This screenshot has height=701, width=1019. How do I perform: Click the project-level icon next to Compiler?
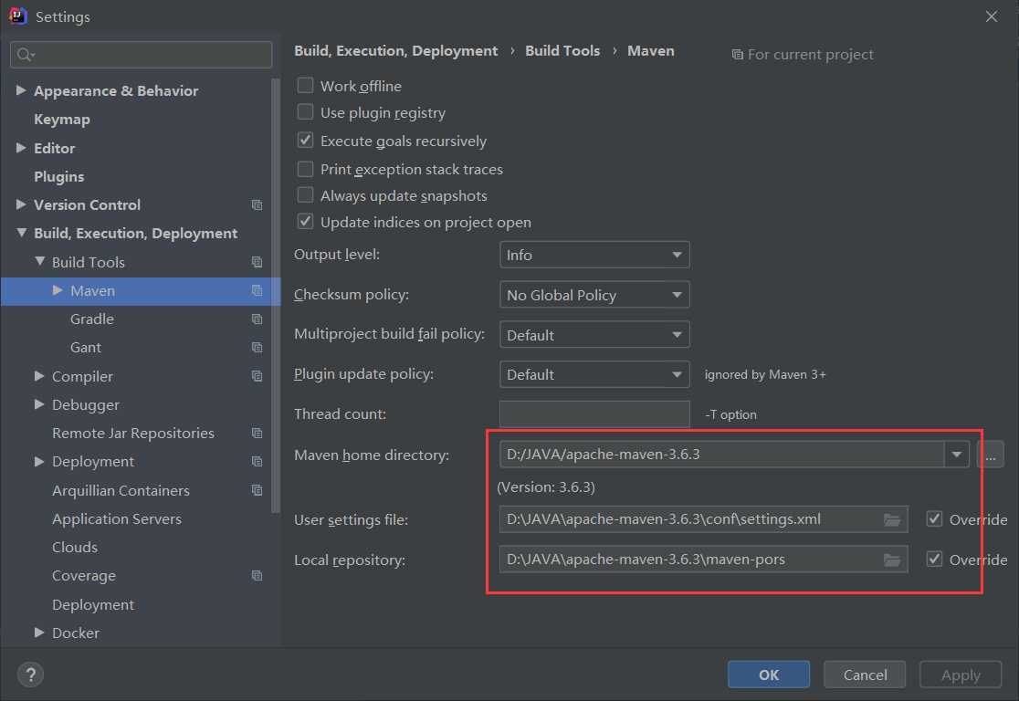pos(257,376)
